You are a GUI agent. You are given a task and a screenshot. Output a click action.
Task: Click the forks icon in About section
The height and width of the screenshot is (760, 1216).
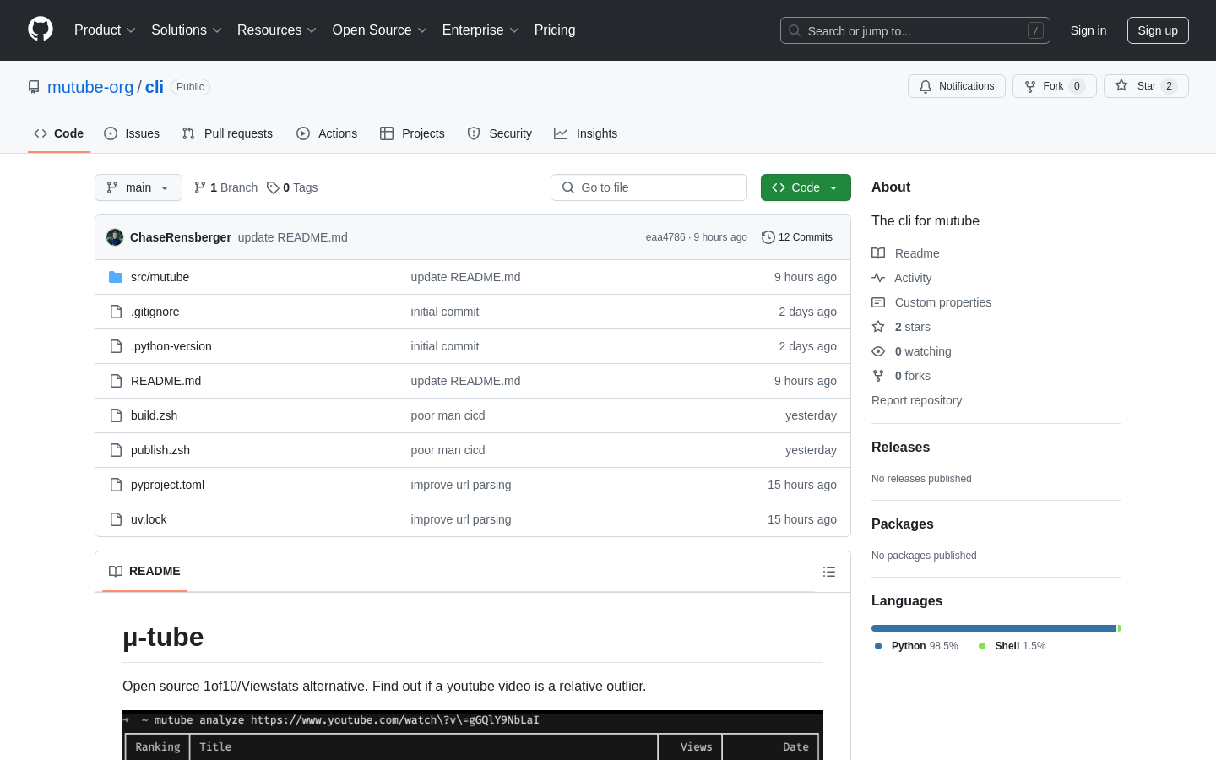click(x=878, y=376)
